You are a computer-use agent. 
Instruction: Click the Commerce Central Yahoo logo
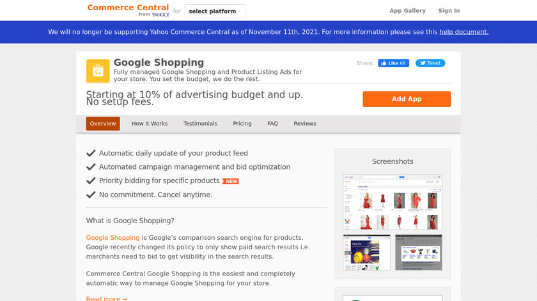click(x=128, y=10)
